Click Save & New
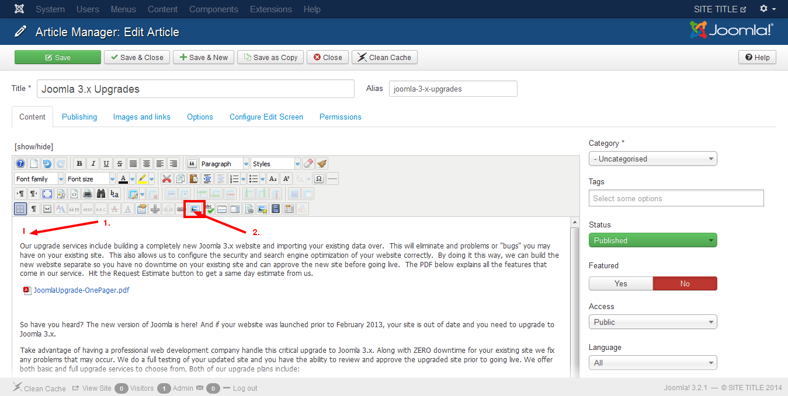788x396 pixels. coord(204,57)
